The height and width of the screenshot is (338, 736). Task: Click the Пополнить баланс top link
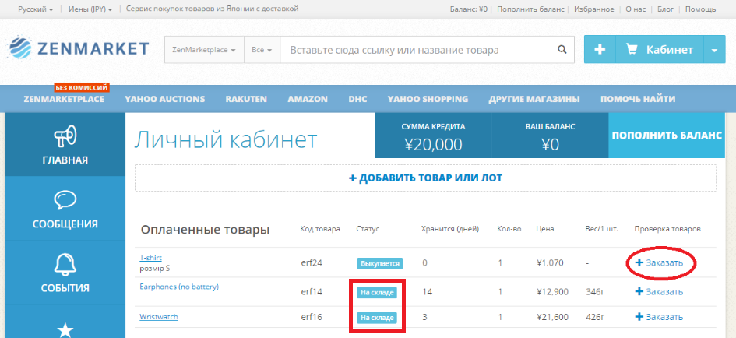530,9
